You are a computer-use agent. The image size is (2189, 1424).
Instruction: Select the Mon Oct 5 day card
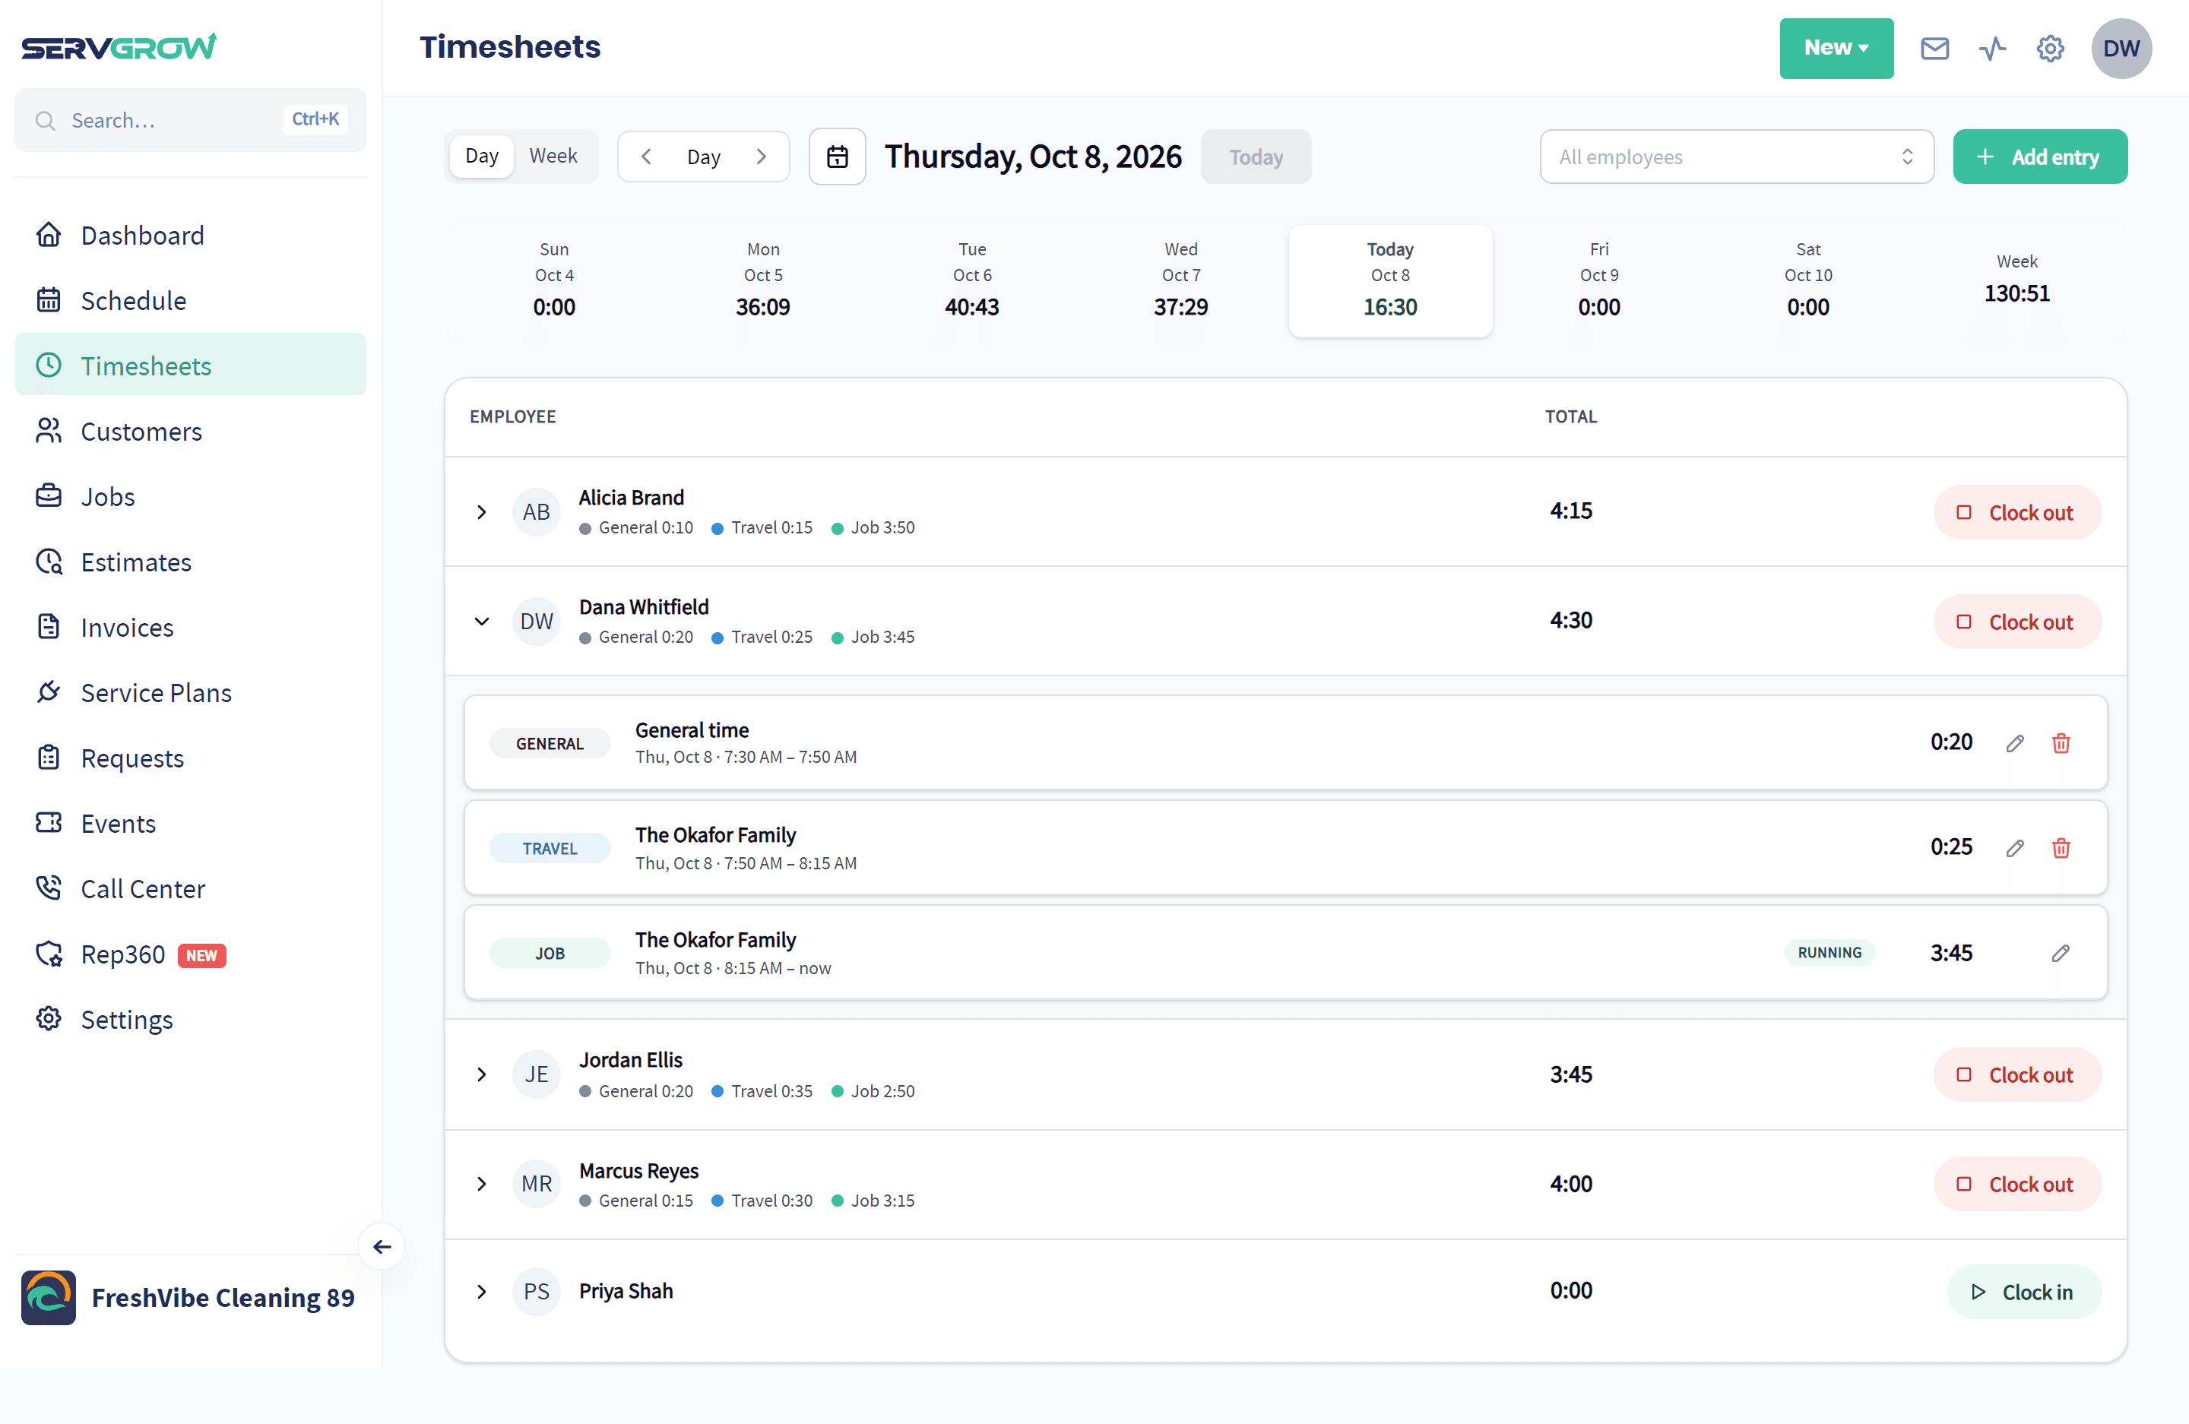[x=762, y=280]
